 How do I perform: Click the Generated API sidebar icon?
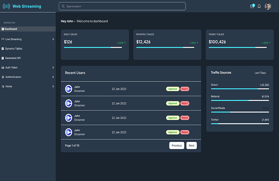coord(3,58)
